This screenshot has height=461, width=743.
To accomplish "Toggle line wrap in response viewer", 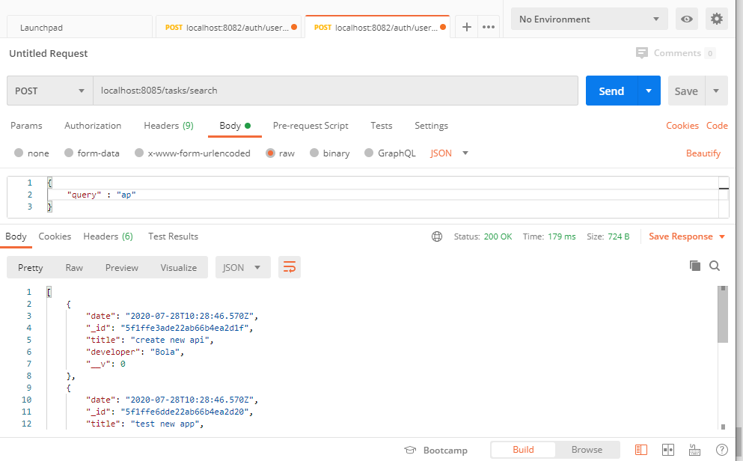I will point(290,267).
